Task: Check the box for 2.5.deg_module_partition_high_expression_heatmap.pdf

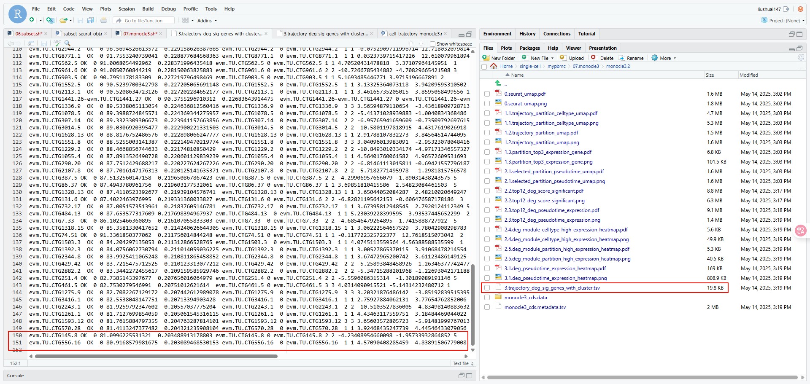Action: [487, 249]
